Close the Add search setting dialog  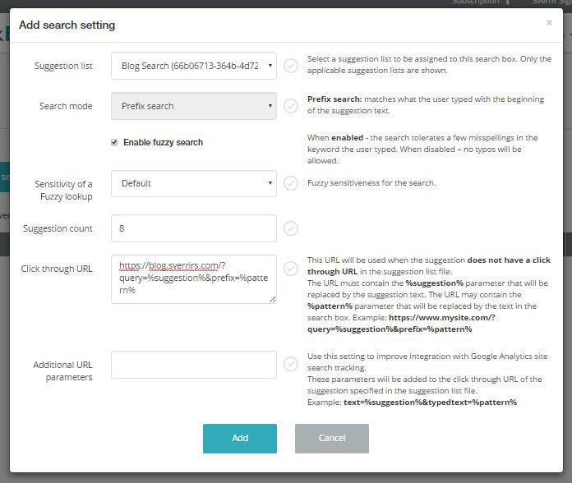549,23
